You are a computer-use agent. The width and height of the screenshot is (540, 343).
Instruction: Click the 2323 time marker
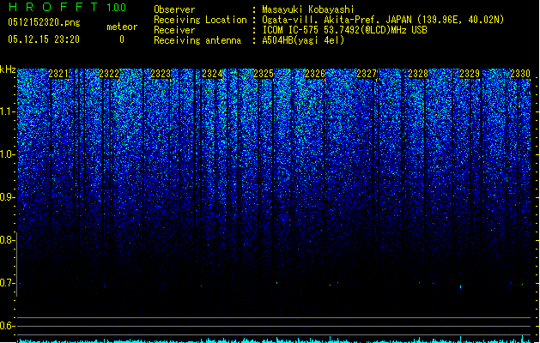[161, 74]
